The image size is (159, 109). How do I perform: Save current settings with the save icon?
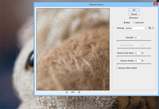pos(150,28)
